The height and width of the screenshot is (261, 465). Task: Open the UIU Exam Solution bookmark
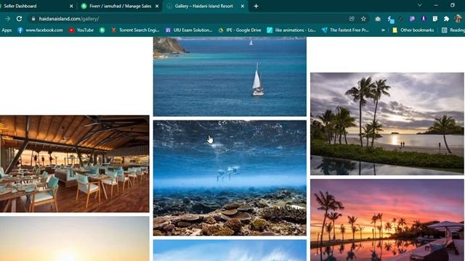coord(189,30)
